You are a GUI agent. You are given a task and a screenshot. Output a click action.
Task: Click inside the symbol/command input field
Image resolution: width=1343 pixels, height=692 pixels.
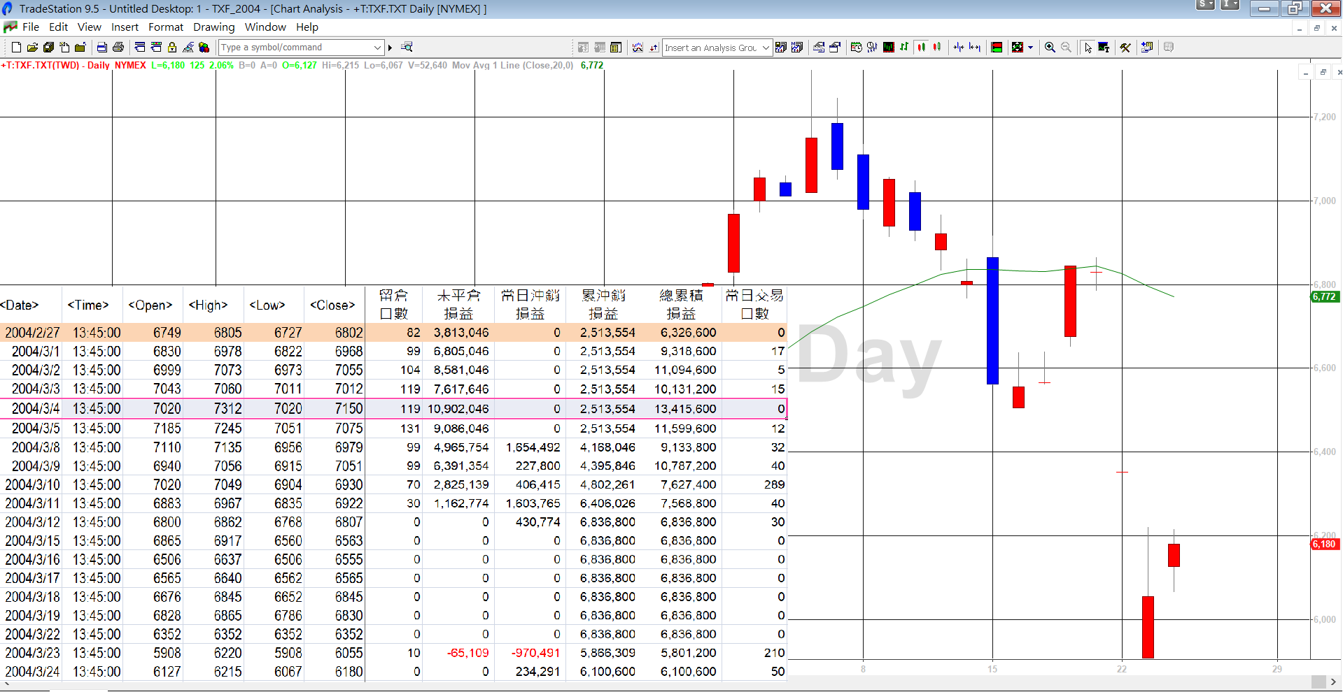[294, 48]
